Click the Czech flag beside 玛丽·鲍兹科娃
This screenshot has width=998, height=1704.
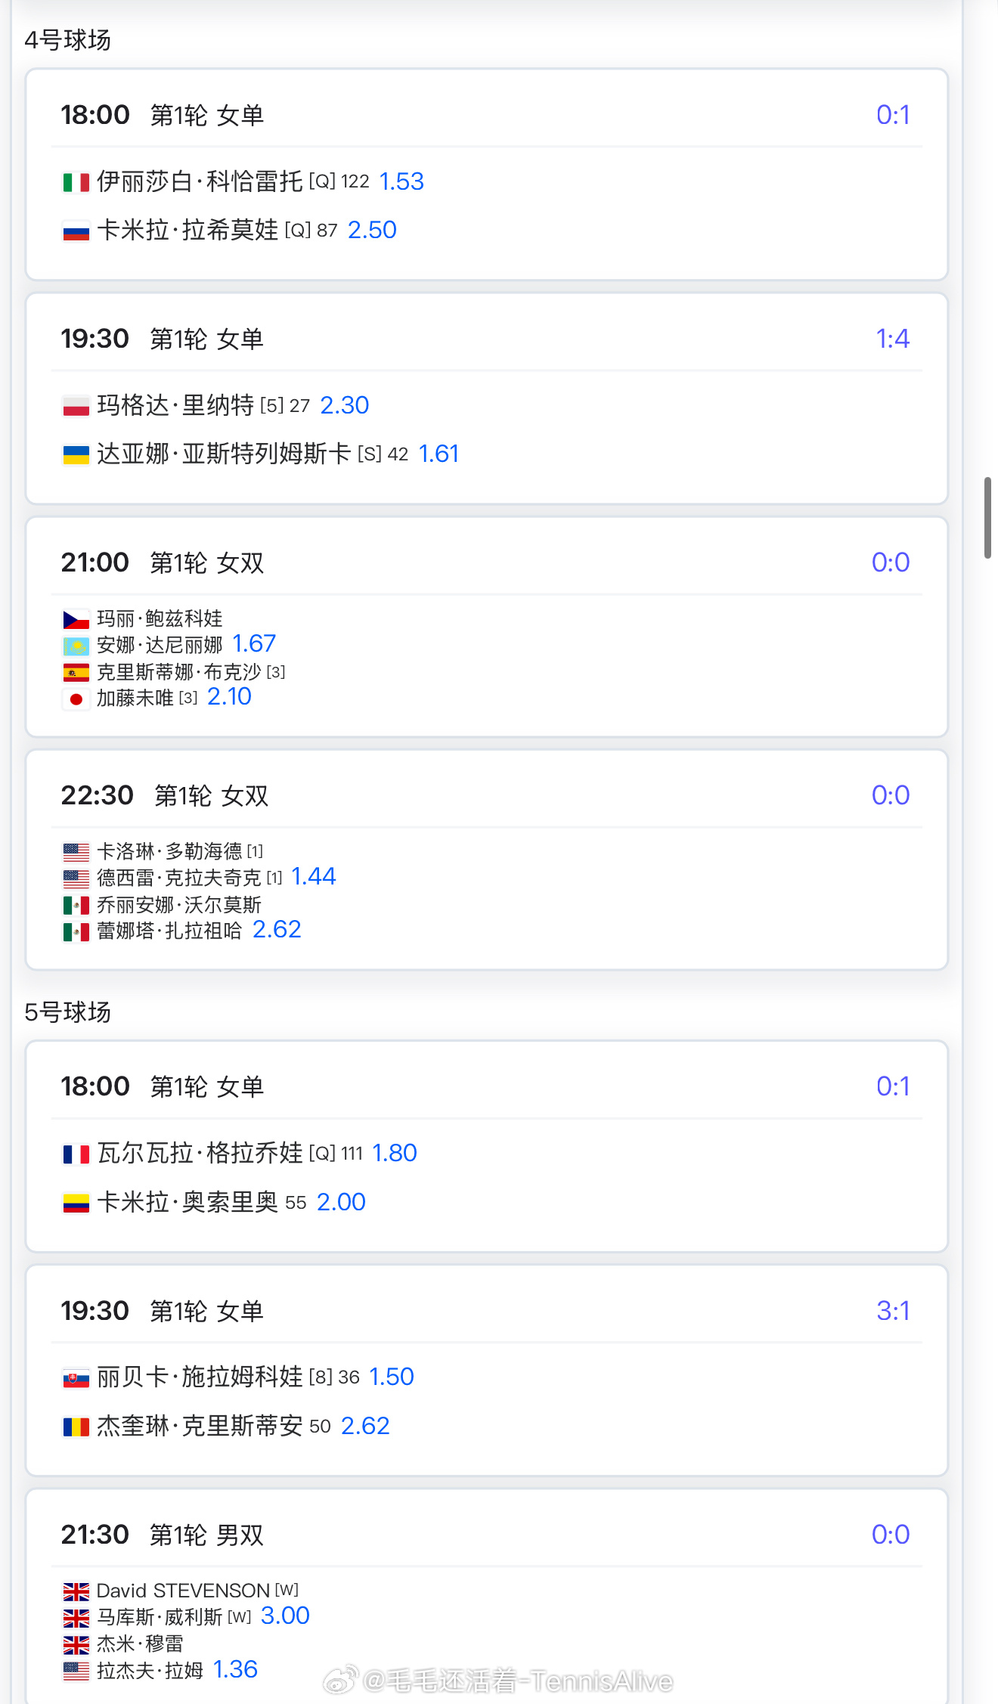[76, 620]
